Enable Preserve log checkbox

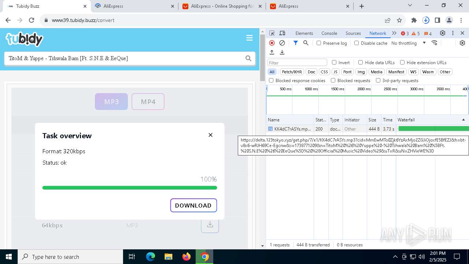pyautogui.click(x=319, y=43)
